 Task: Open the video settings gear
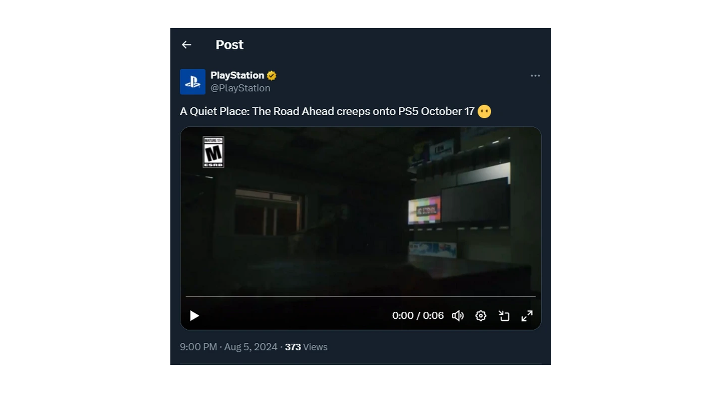(481, 316)
